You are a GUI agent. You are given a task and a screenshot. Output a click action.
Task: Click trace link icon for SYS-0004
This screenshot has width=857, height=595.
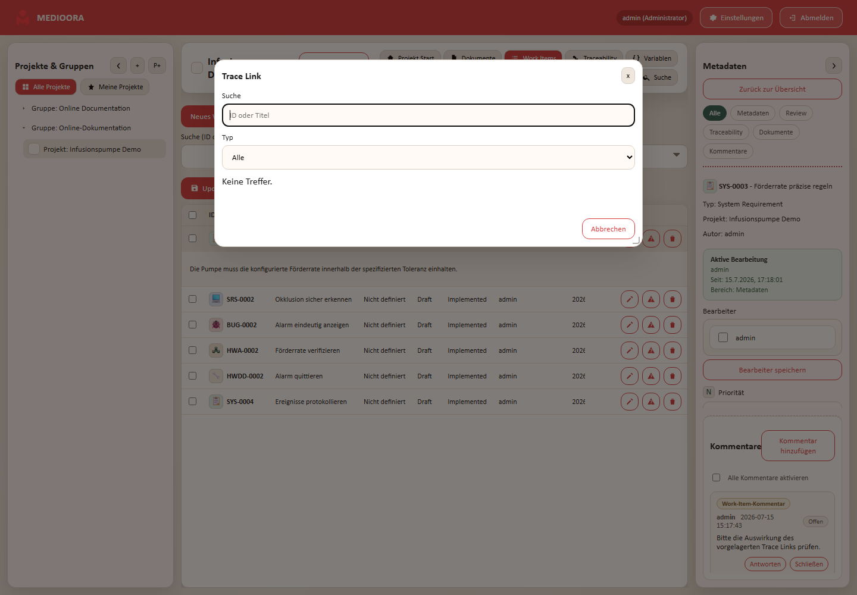click(x=651, y=402)
